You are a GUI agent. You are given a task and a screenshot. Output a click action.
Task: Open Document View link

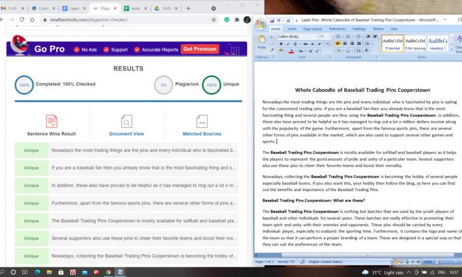click(127, 134)
